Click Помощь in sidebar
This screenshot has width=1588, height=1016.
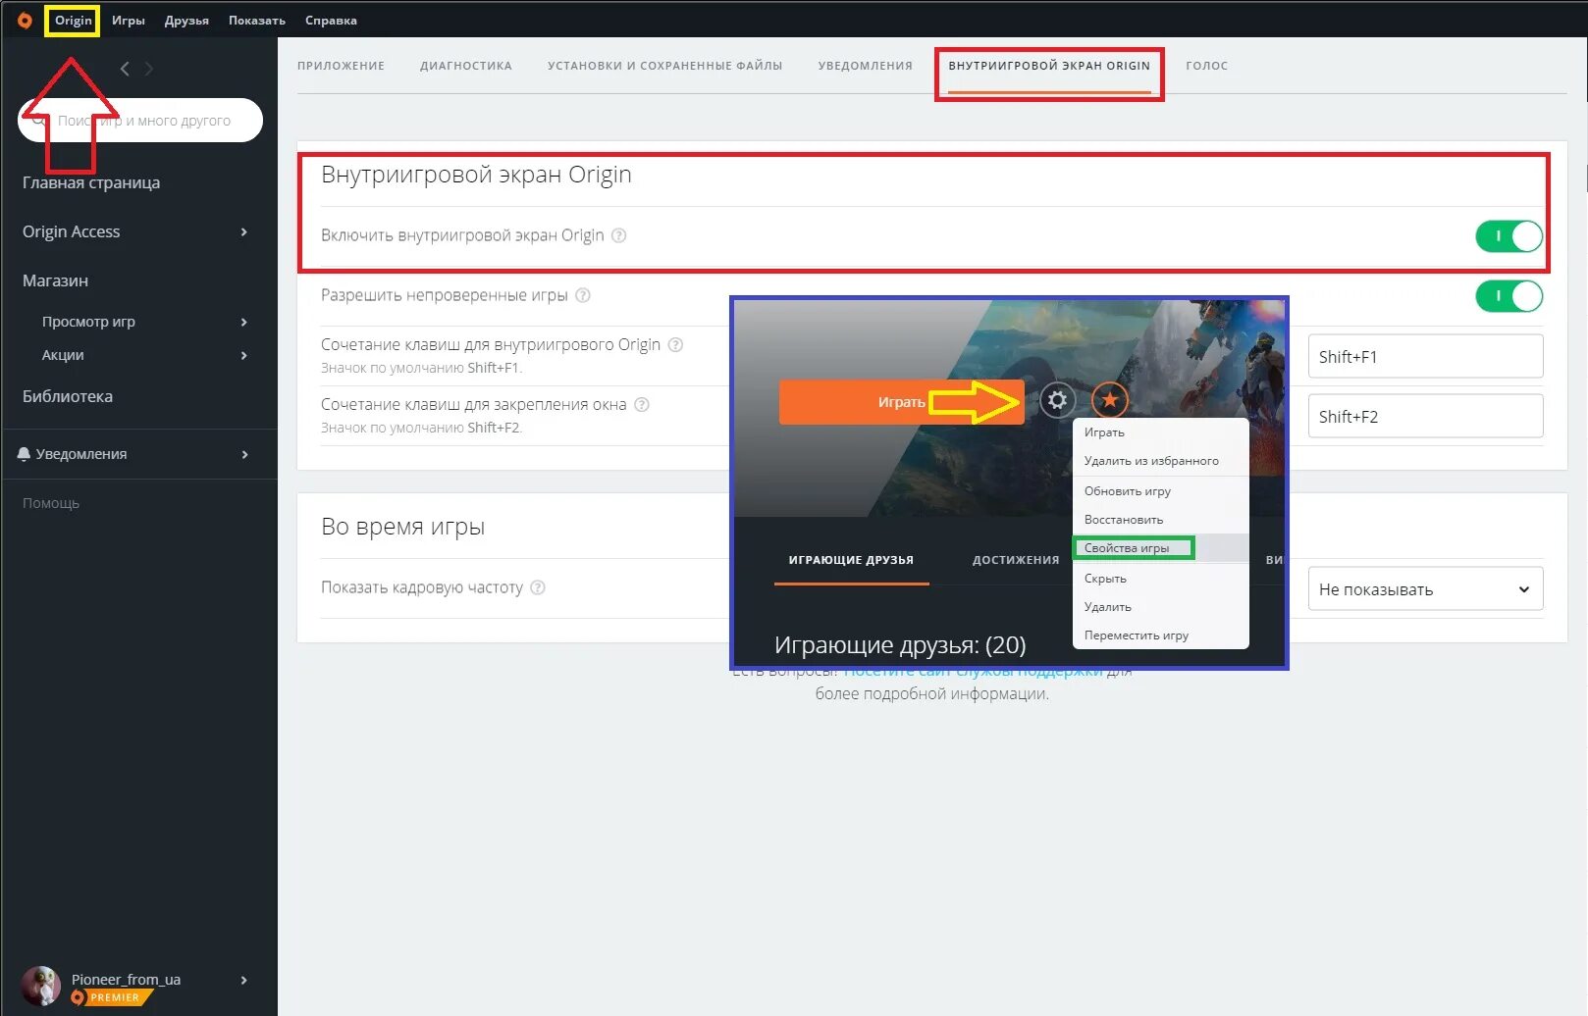pyautogui.click(x=51, y=503)
